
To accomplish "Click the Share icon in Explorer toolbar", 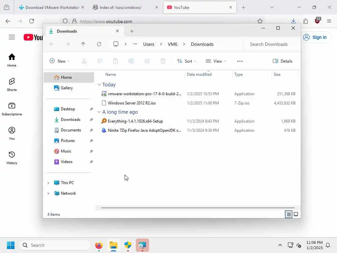I will (x=147, y=61).
